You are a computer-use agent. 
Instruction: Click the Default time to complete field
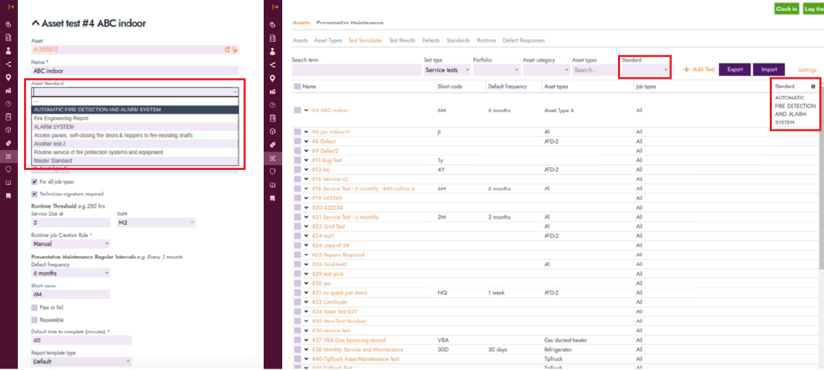point(81,340)
